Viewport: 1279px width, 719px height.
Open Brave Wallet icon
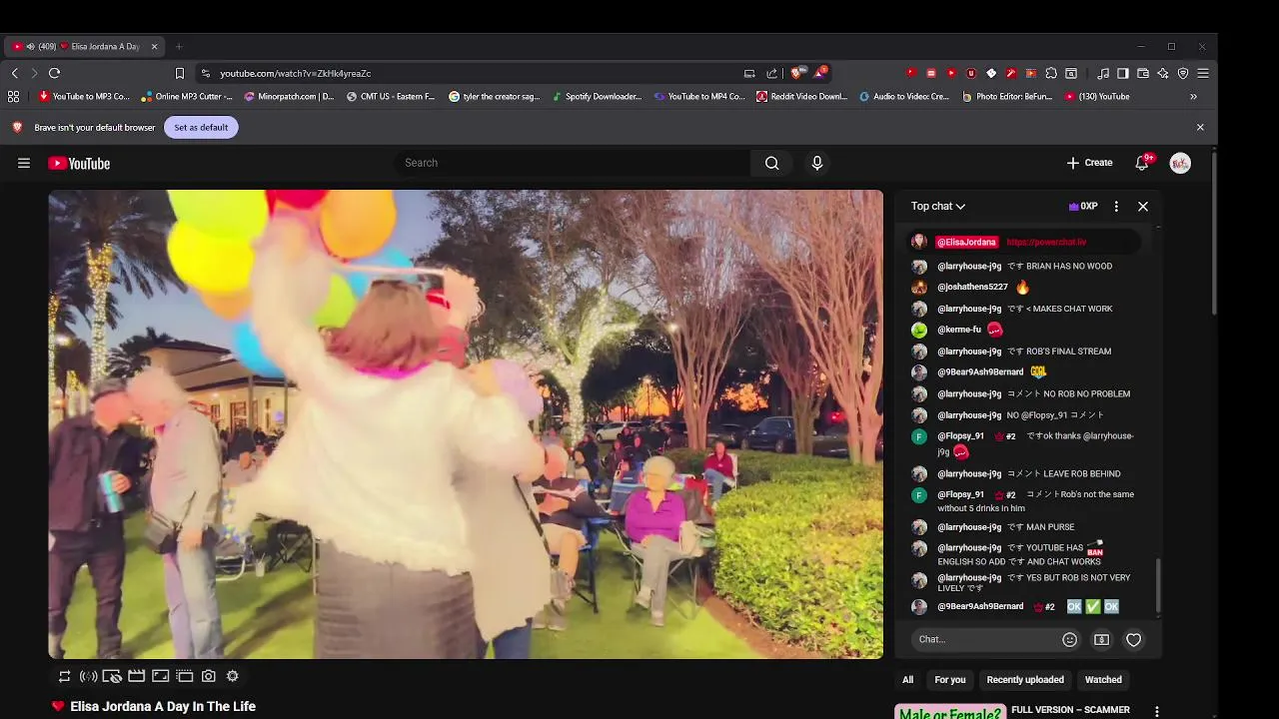pos(1143,73)
